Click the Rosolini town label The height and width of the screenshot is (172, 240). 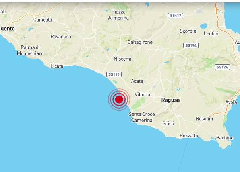click(x=204, y=119)
